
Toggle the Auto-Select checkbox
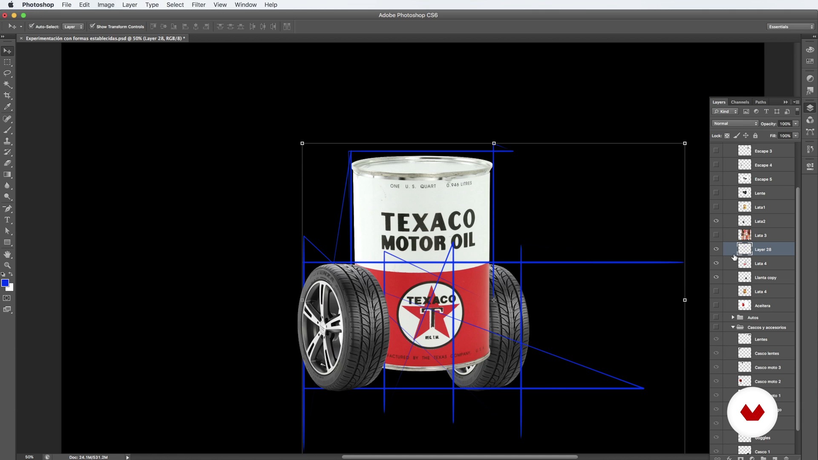pos(31,26)
